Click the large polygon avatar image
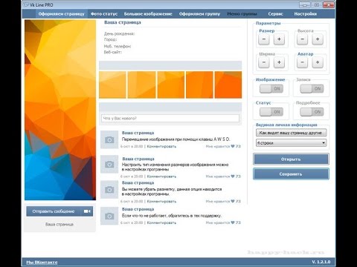Image resolution: width=357 pixels, height=267 pixels. click(x=60, y=110)
